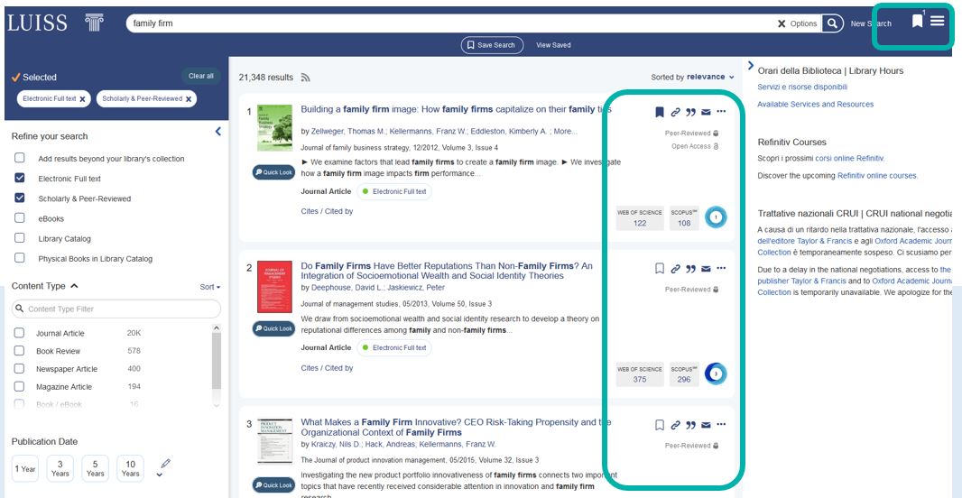Click the Save Search button
The image size is (962, 498).
click(x=492, y=45)
